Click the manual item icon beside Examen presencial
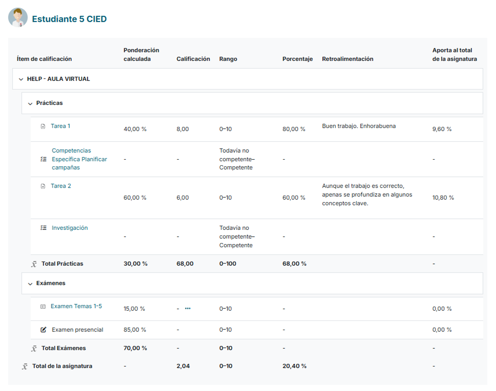Viewport: 496px width, 391px height. [43, 330]
